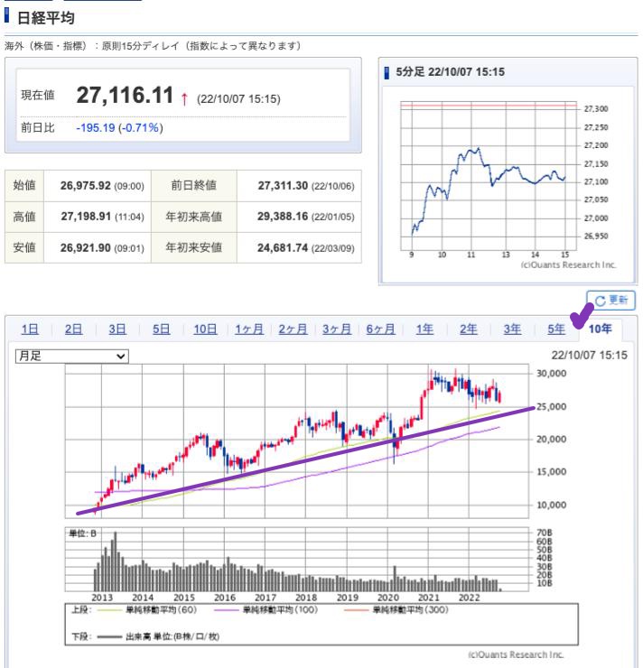Select the 2日 chart range
643x668 pixels.
coord(73,329)
